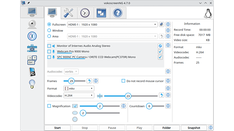
Task: Open the media player sidebar icon
Action: point(32,72)
